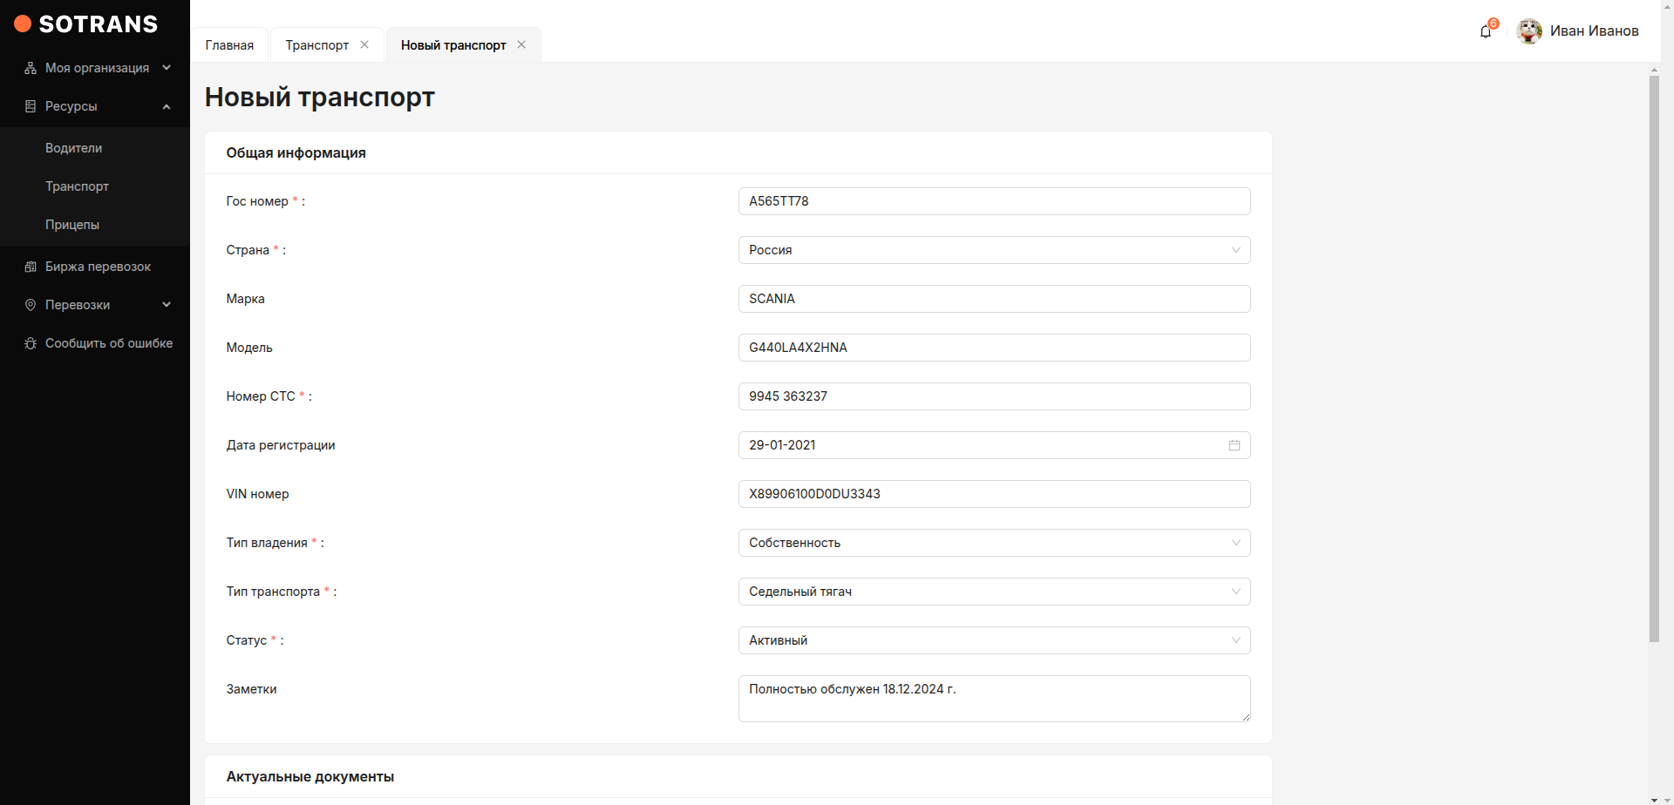Switch to the Главная tab

click(229, 45)
